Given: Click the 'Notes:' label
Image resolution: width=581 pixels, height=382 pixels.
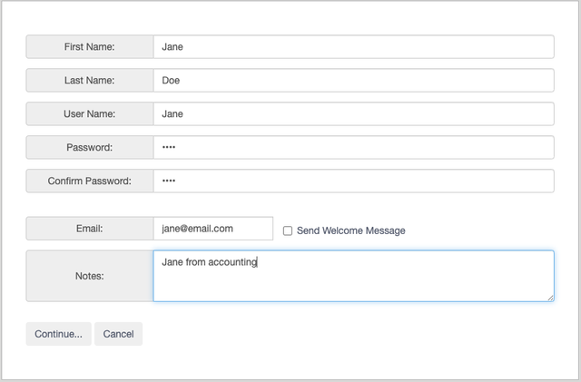Looking at the screenshot, I should pyautogui.click(x=89, y=276).
